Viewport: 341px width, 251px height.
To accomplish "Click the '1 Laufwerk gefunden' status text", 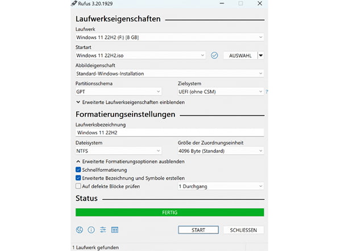I will coord(95,247).
